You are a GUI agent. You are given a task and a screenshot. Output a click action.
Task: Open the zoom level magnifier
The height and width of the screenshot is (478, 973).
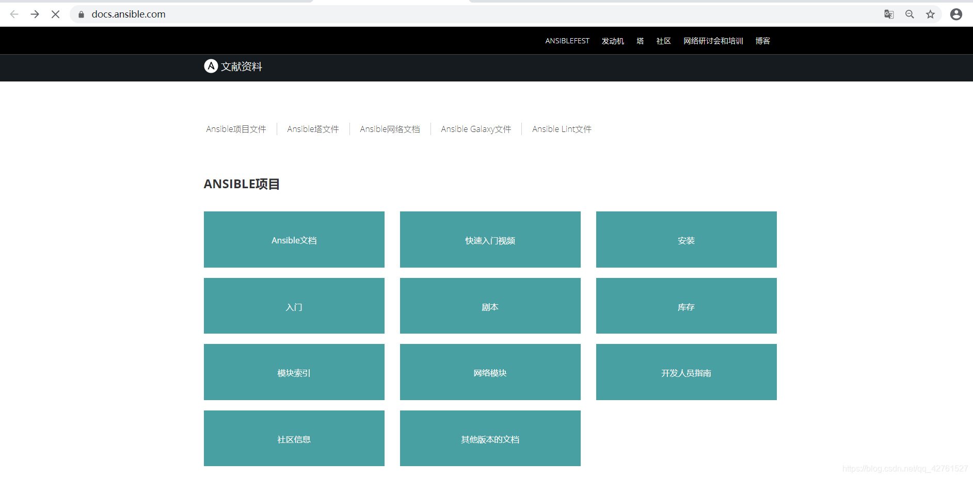click(x=910, y=14)
